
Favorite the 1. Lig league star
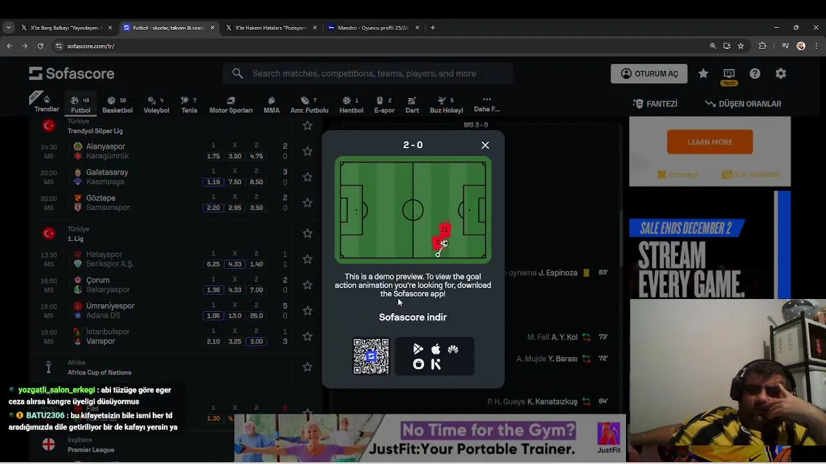(x=307, y=233)
